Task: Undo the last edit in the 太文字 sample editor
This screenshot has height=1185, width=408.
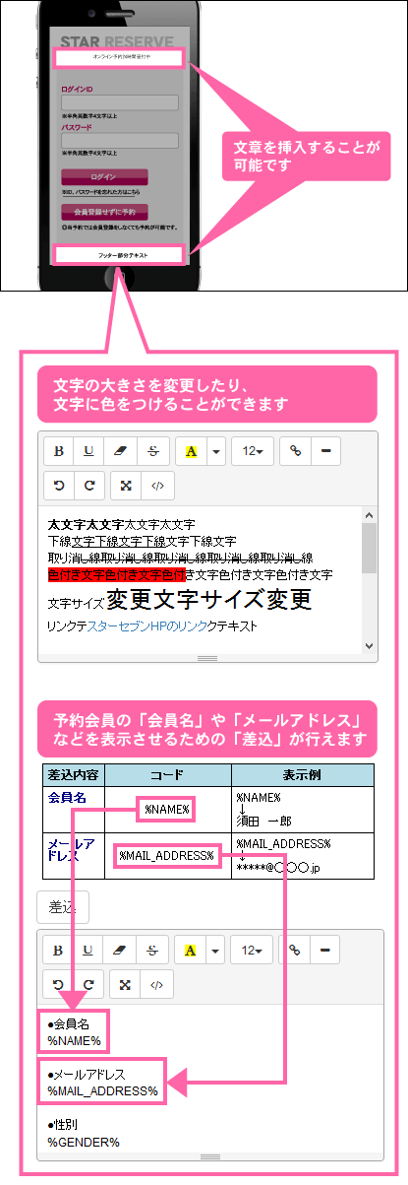Action: coord(59,486)
